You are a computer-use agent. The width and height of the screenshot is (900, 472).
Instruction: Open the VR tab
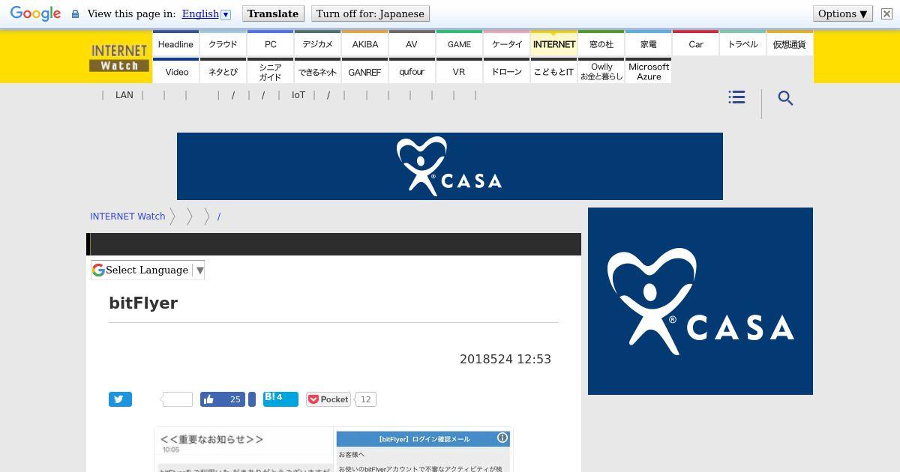[x=459, y=72]
